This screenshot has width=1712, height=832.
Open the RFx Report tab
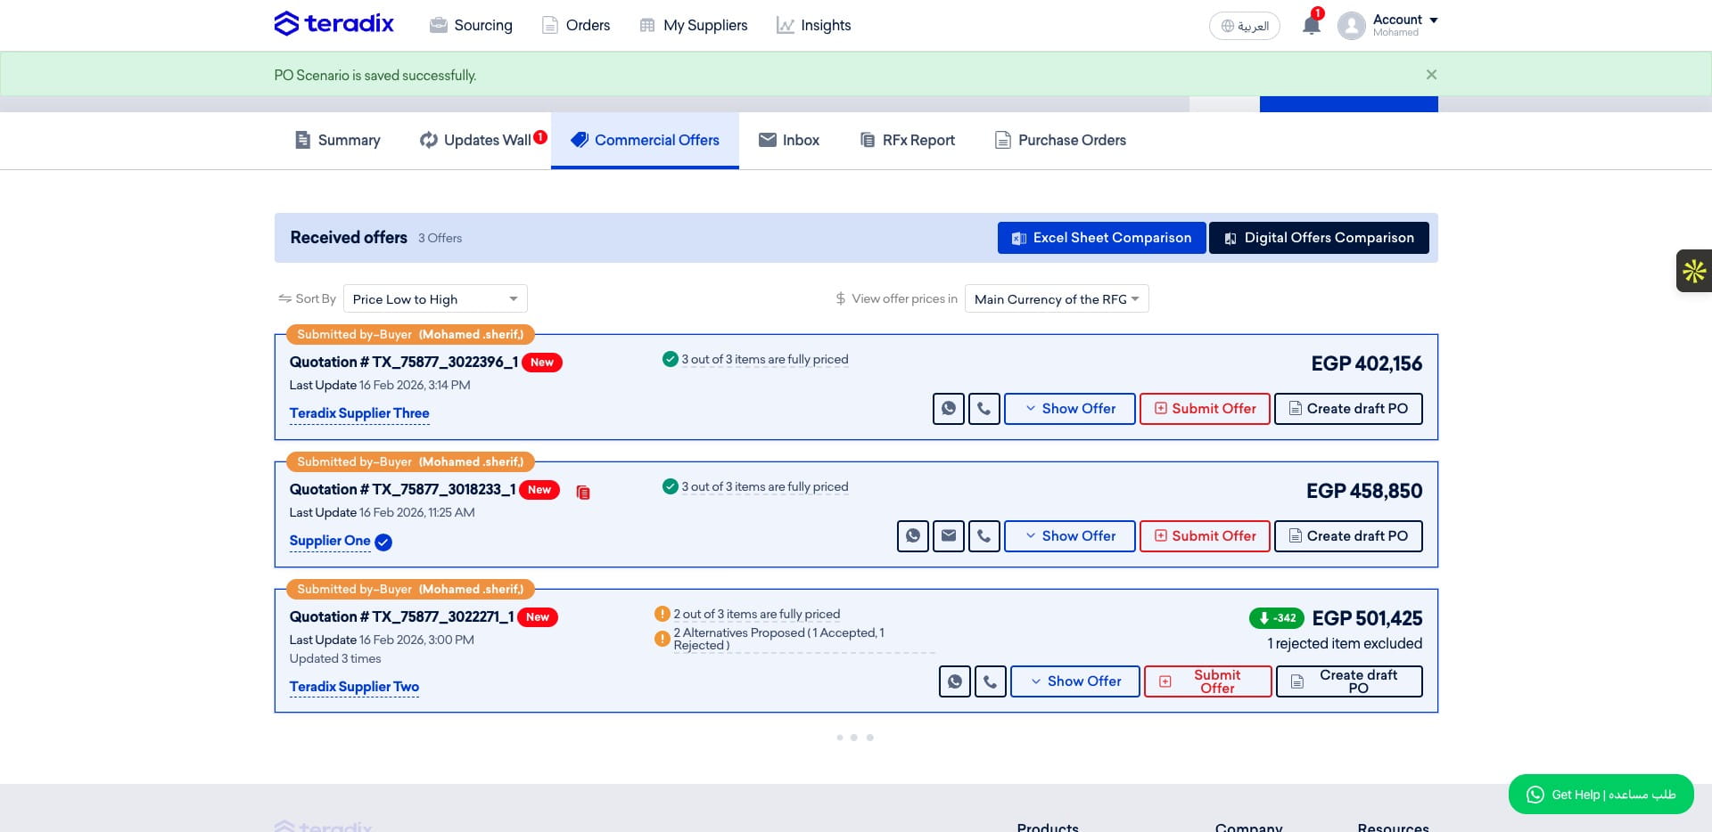[907, 140]
